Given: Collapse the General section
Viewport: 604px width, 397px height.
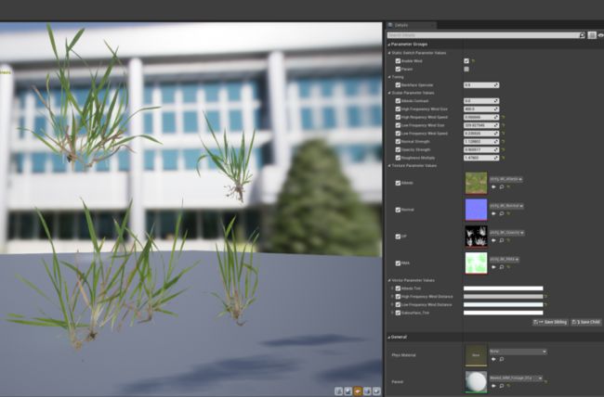Looking at the screenshot, I should point(389,337).
